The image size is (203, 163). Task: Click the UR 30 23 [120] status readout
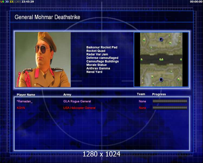pyautogui.click(x=11, y=2)
